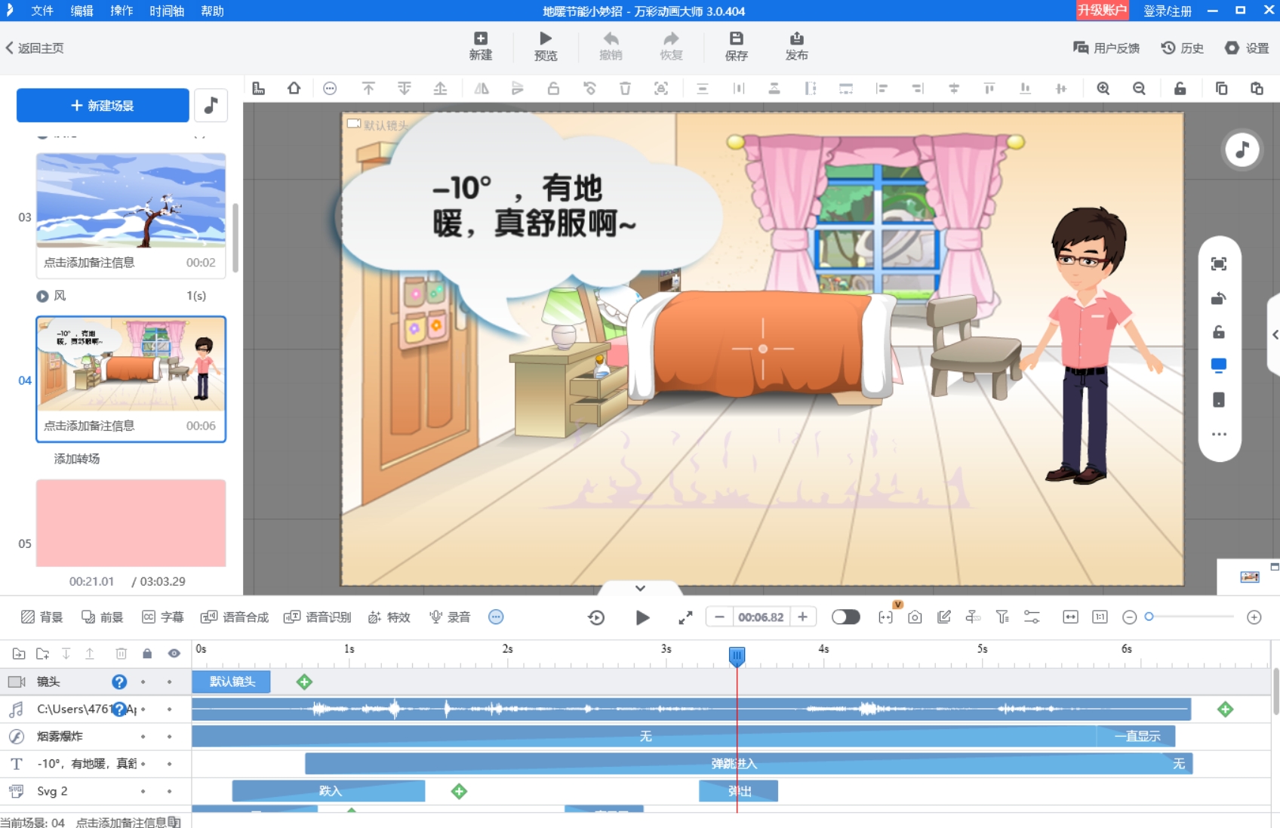
Task: Click the 00:06.82 time field
Action: tap(761, 617)
